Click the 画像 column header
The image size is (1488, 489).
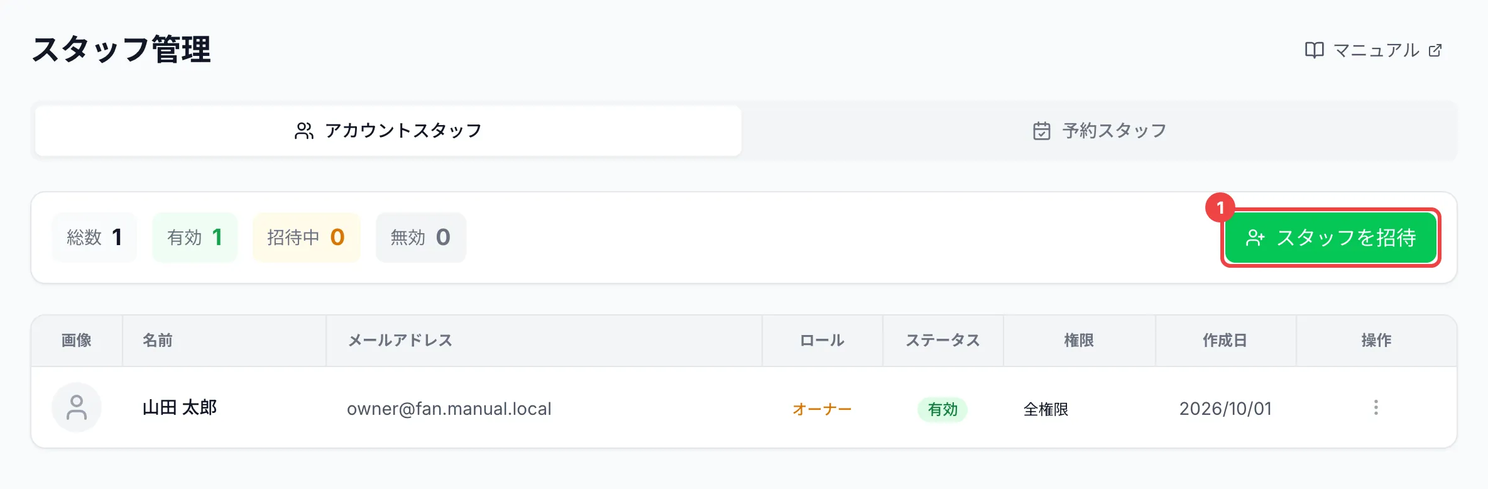77,340
